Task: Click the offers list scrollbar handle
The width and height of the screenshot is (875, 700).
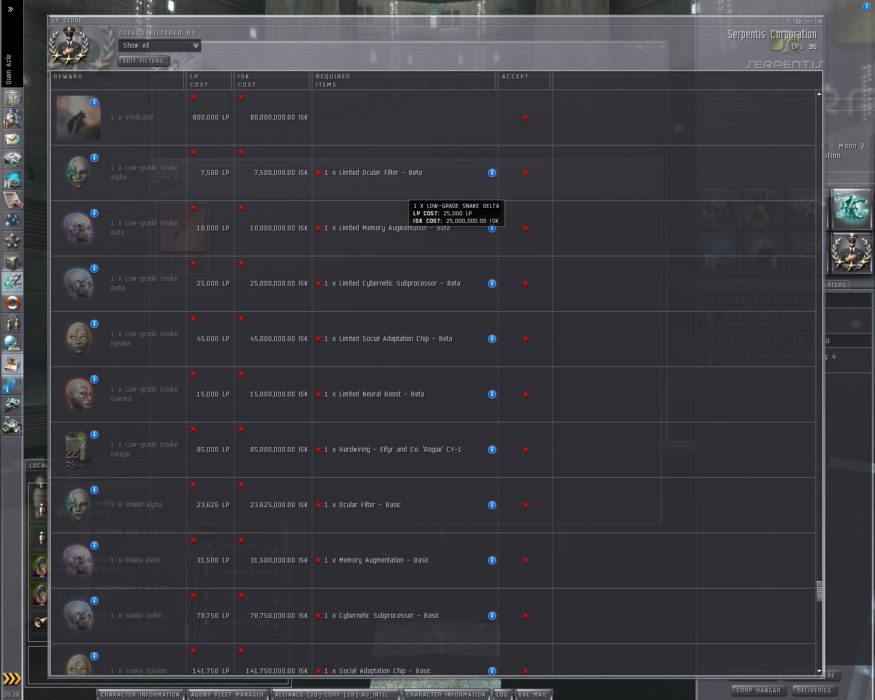Action: coord(819,591)
